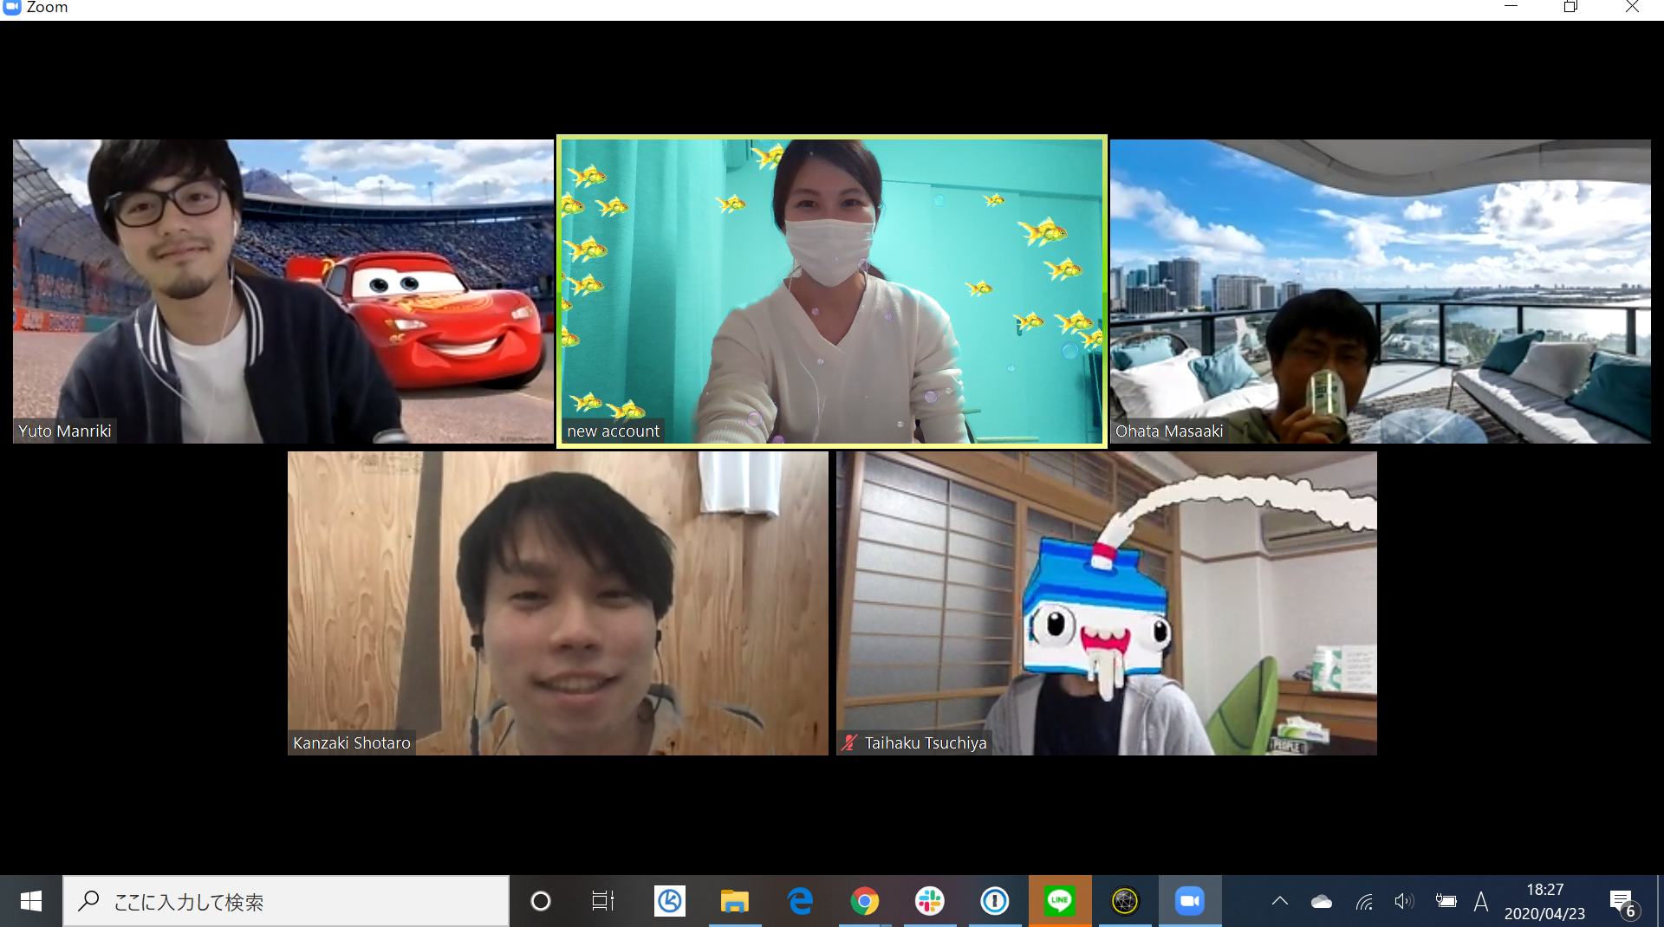Select Taihaku Tsuchiya video tile
The width and height of the screenshot is (1664, 927).
[x=1107, y=603]
